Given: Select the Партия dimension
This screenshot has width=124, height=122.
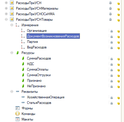Looking at the screenshot, I should [x=32, y=42].
